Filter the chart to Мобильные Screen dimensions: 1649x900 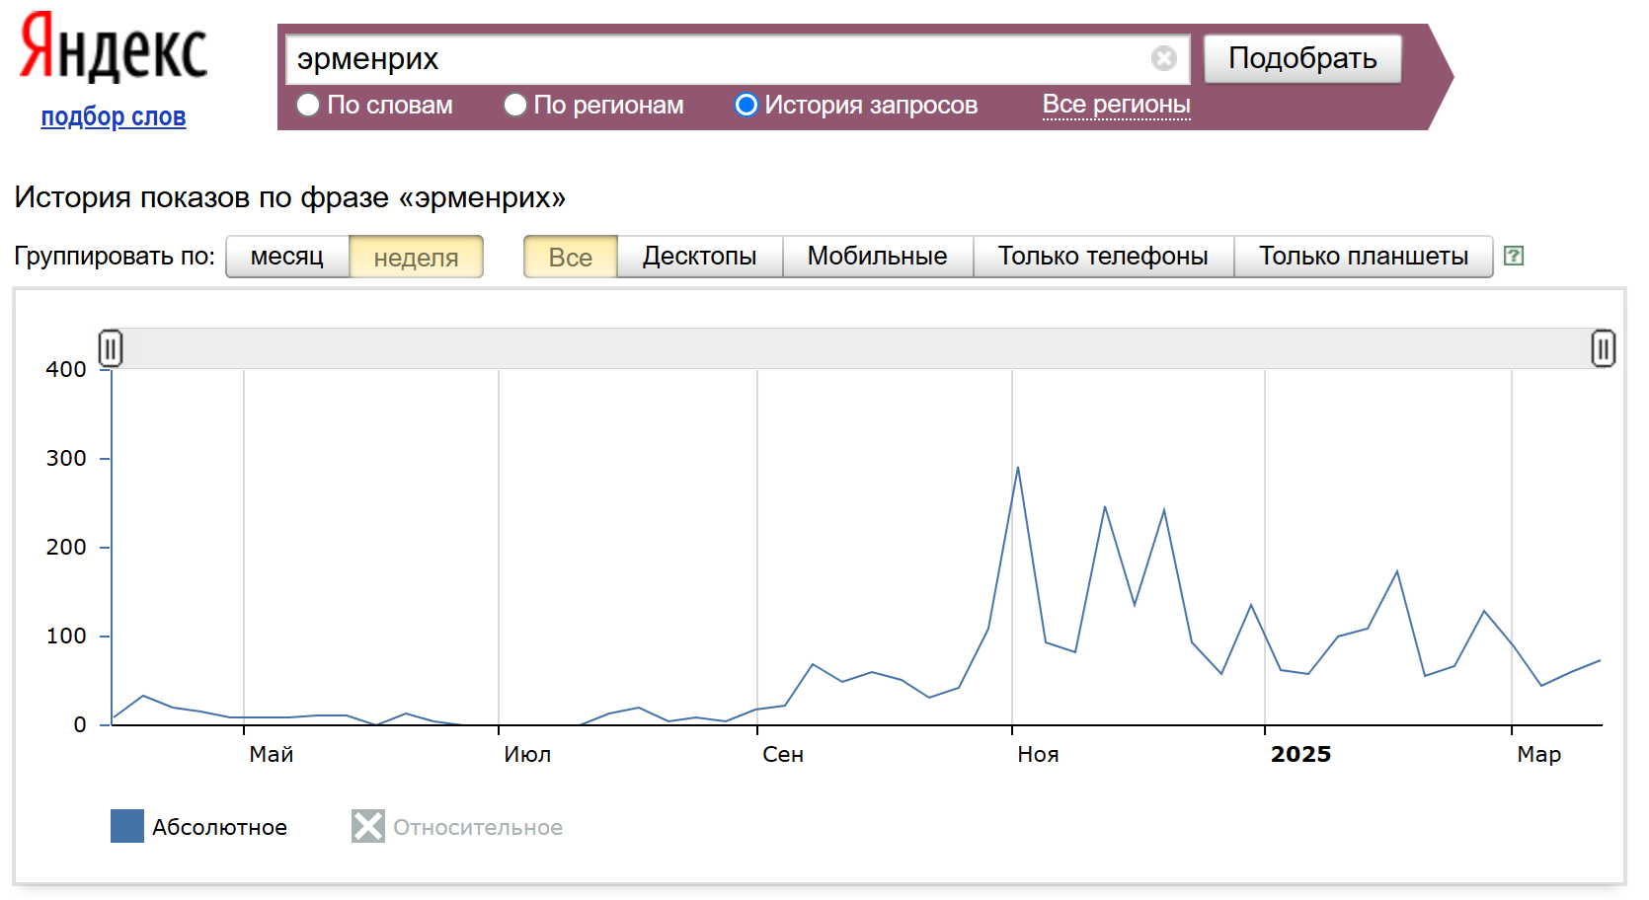(877, 257)
